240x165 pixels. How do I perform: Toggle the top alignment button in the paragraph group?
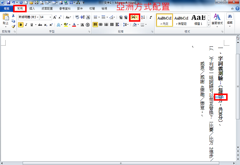click(x=95, y=24)
